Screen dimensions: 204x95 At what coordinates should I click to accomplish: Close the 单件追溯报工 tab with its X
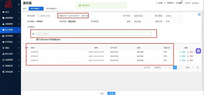tap(41, 8)
